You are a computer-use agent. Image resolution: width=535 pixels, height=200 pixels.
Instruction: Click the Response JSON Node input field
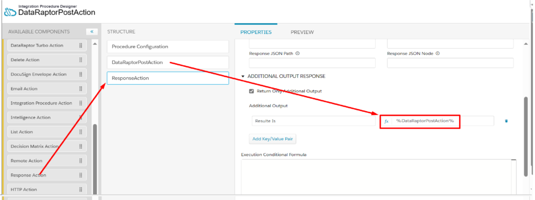[x=450, y=63]
